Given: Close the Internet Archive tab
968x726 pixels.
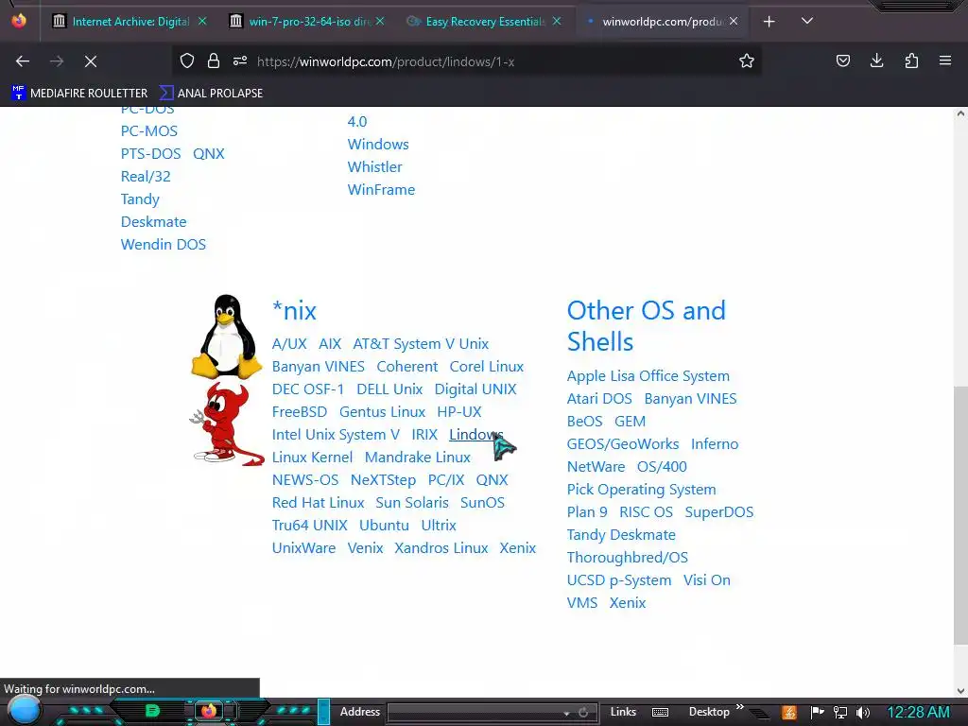Looking at the screenshot, I should (202, 21).
